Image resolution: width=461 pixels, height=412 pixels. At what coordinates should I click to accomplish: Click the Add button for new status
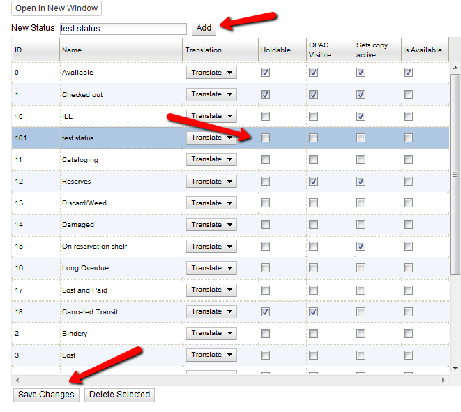[x=204, y=28]
